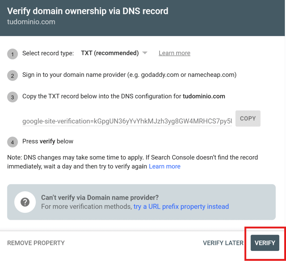
Task: Copy the TXT verification record
Action: [x=248, y=118]
